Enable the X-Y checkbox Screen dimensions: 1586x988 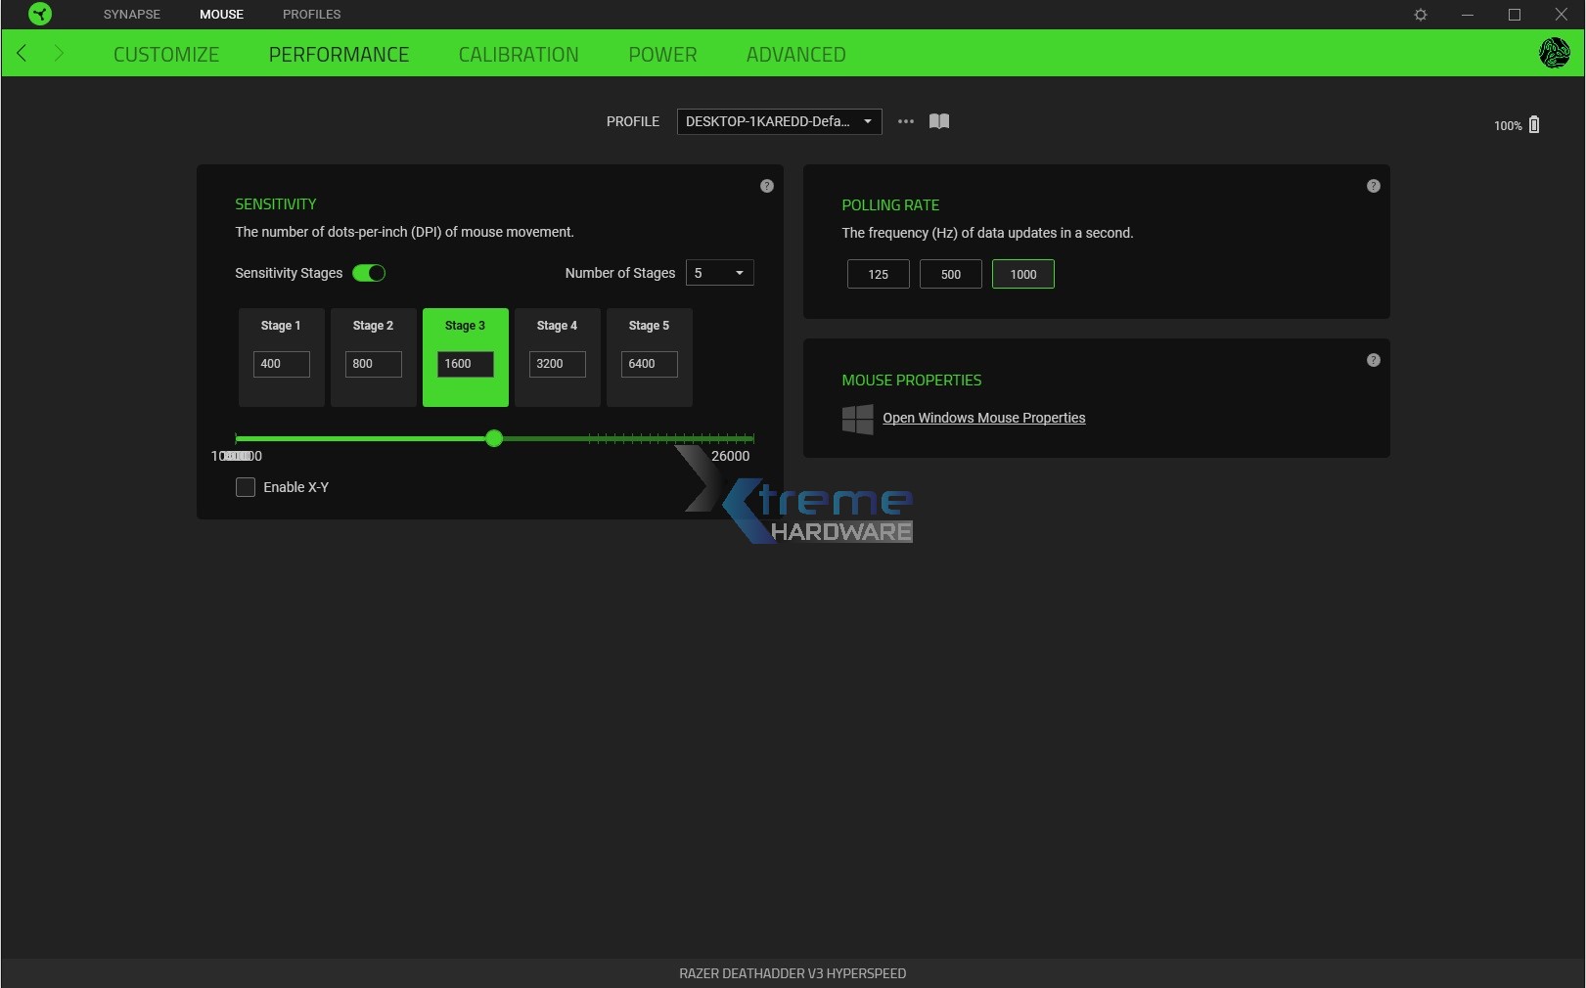pos(246,487)
